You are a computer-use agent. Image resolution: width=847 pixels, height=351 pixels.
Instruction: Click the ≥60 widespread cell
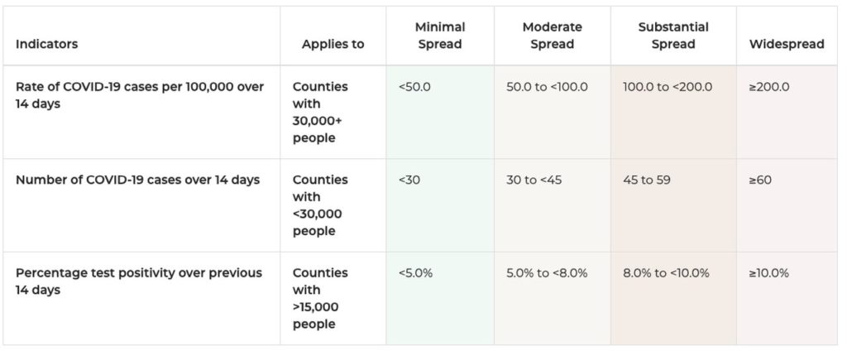(760, 180)
